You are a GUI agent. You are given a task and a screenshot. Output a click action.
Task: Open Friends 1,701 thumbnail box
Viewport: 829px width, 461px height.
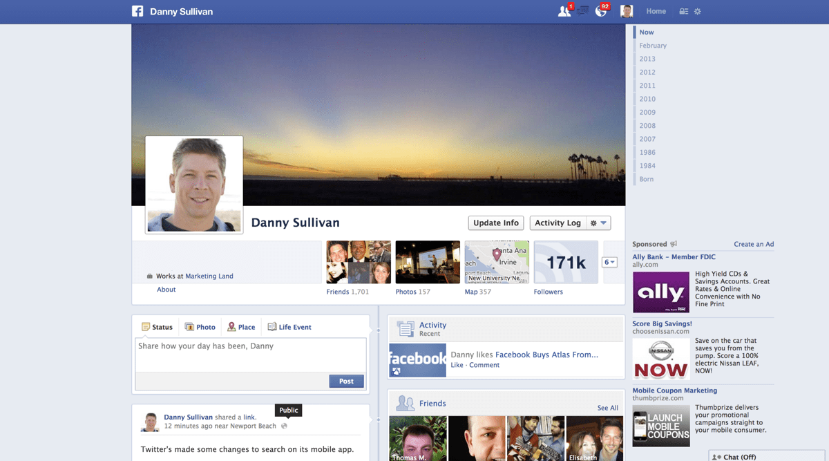[359, 262]
